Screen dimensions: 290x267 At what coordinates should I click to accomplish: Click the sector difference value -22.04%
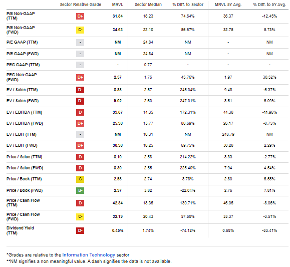[x=188, y=190]
